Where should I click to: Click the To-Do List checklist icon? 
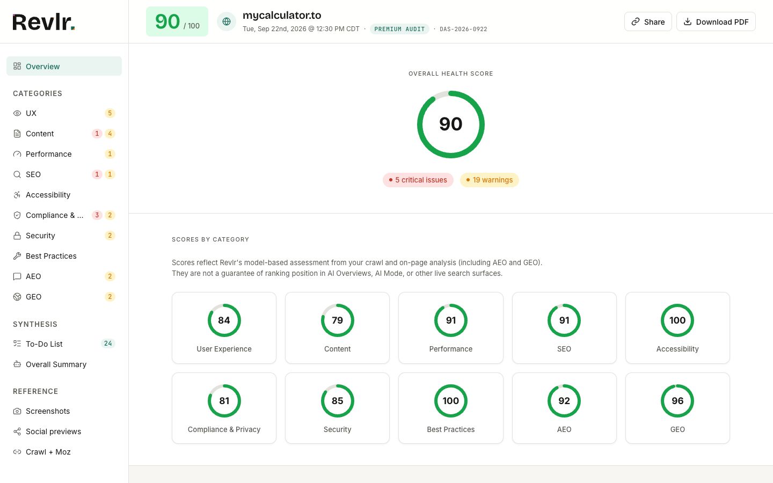click(x=17, y=343)
